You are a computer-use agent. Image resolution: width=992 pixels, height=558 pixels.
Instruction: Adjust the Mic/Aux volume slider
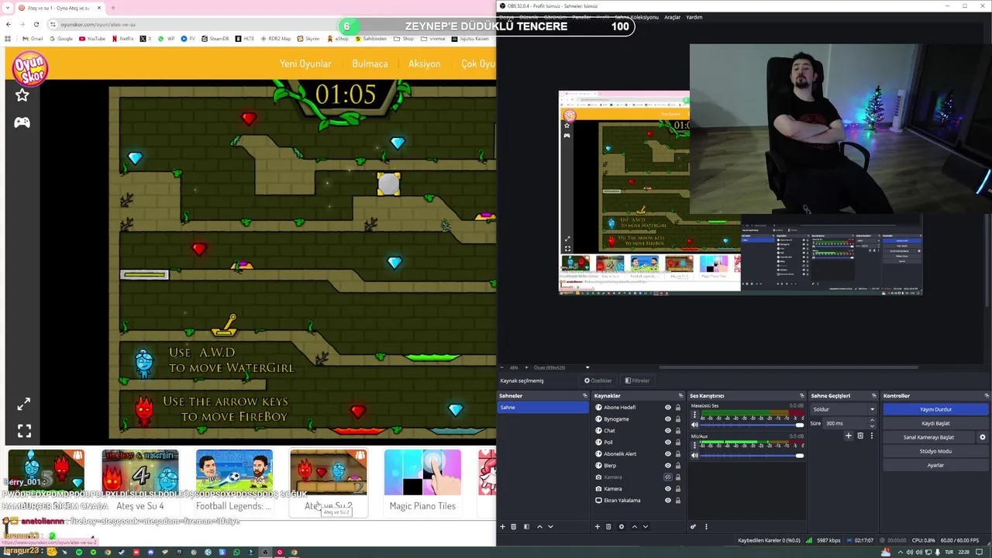pos(753,455)
